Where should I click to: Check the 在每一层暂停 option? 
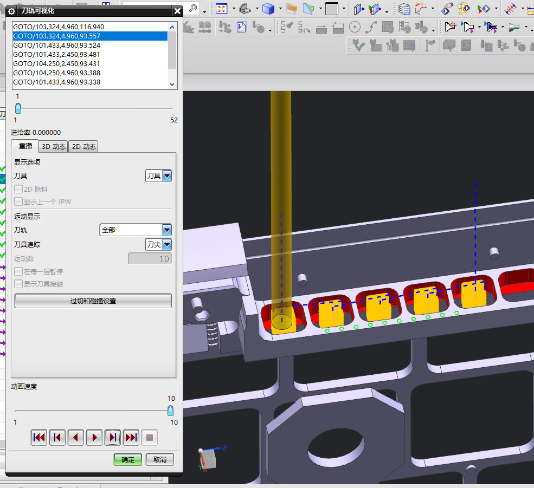[19, 272]
